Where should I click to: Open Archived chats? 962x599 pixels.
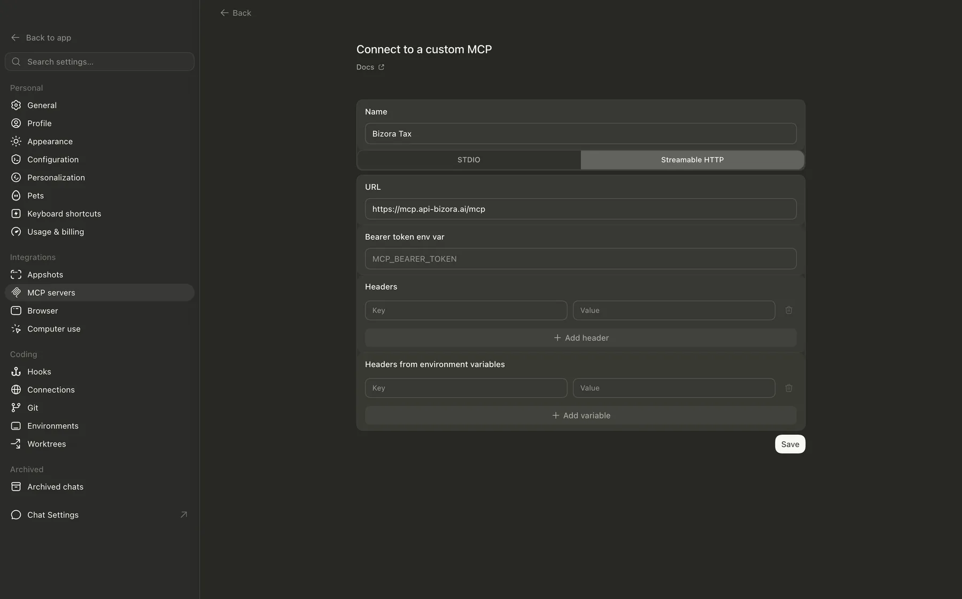point(99,487)
